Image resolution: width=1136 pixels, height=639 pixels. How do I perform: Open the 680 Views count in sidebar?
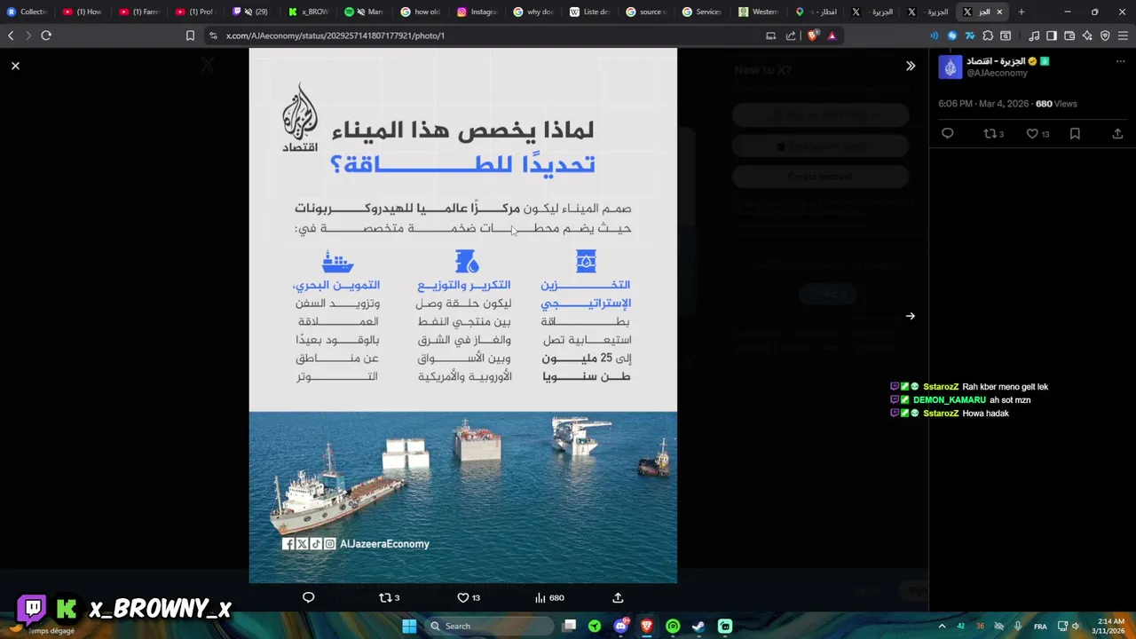click(x=1056, y=104)
